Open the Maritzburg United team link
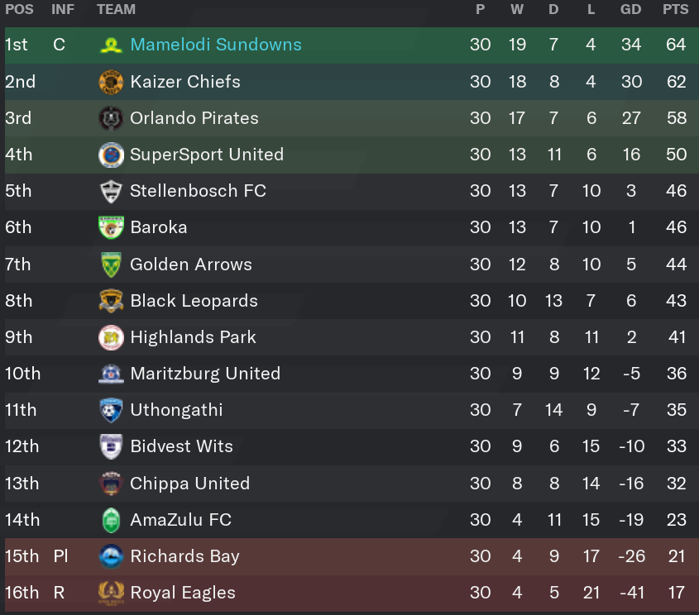The image size is (699, 615). (205, 374)
